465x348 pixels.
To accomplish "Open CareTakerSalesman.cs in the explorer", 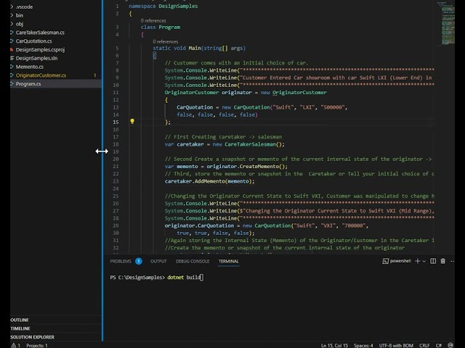I will tap(55, 32).
